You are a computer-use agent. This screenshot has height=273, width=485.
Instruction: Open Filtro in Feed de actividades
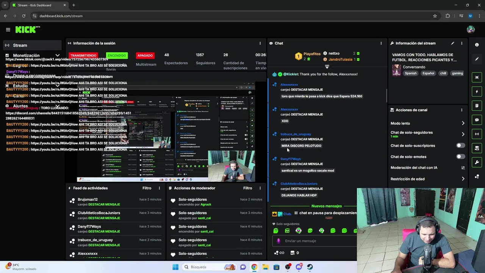(147, 188)
